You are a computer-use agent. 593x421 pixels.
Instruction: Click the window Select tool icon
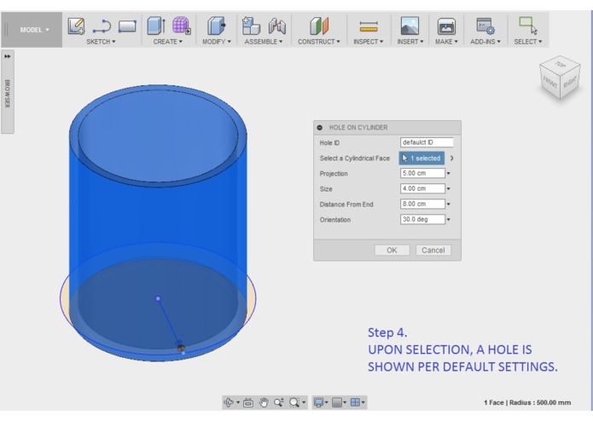528,26
